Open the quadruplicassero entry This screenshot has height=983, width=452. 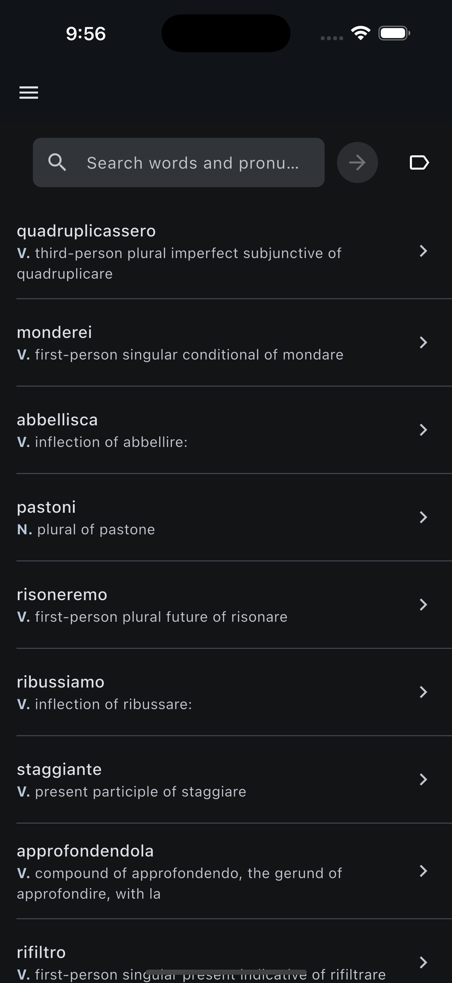tap(179, 252)
